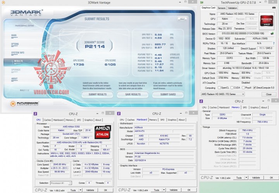Open Graphics tab in CPU-Z Memory window

(x=254, y=107)
